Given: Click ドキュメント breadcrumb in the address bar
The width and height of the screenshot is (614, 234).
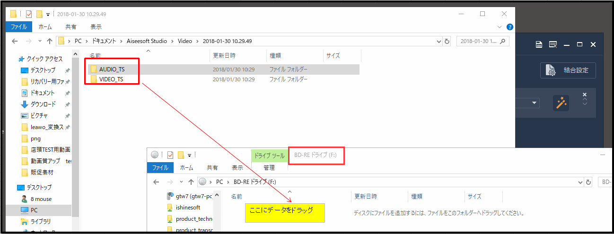Looking at the screenshot, I should (104, 41).
